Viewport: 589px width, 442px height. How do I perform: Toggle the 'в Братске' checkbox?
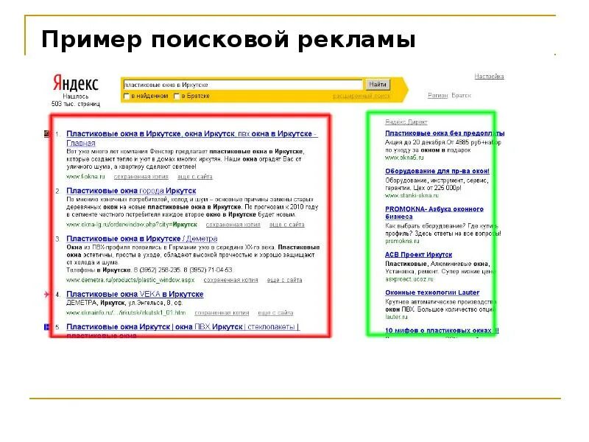(x=177, y=97)
